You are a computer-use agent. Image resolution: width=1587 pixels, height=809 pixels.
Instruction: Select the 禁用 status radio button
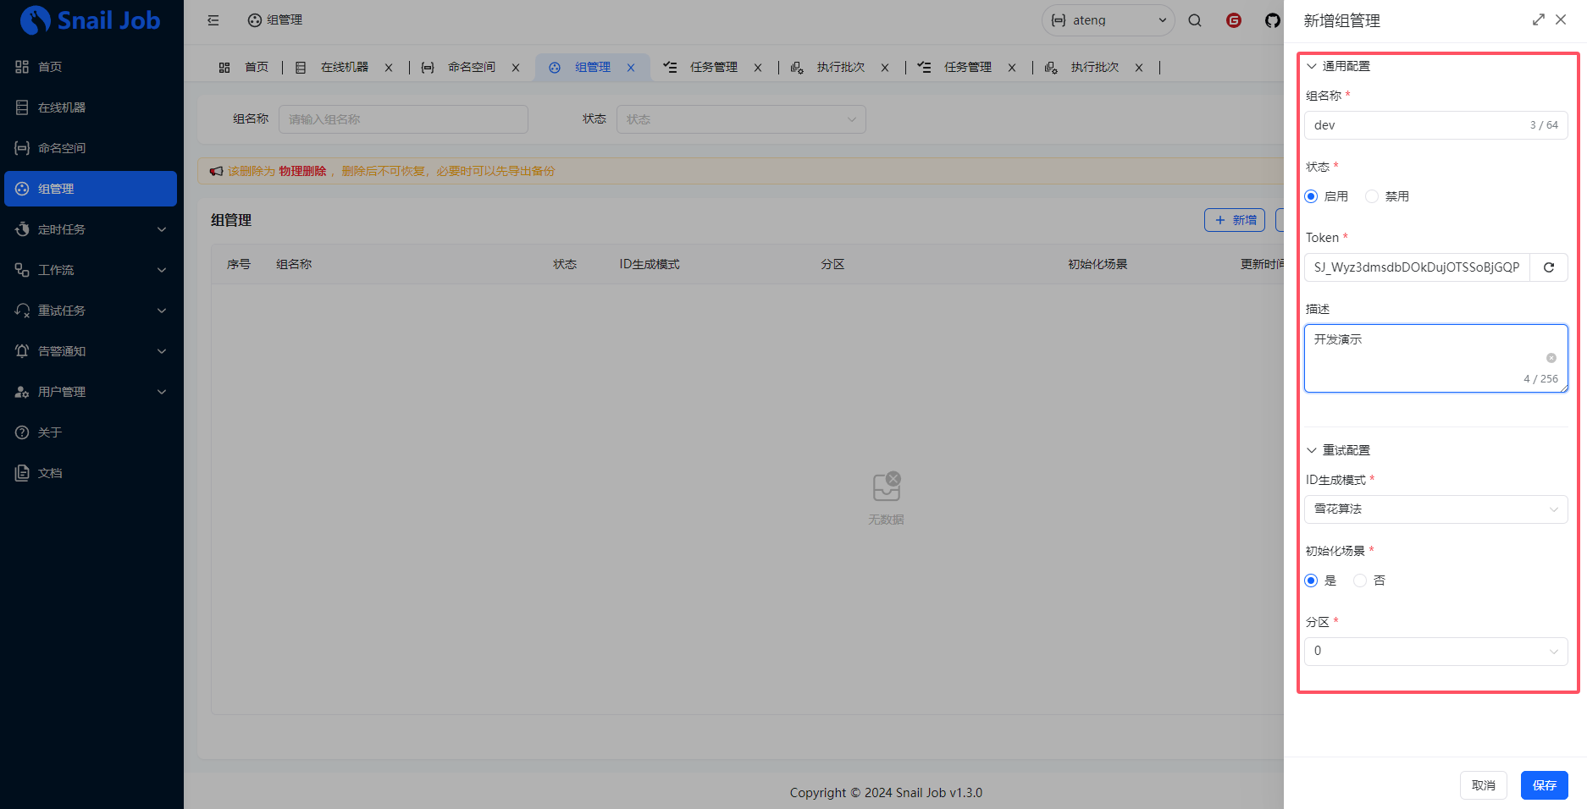click(1372, 196)
